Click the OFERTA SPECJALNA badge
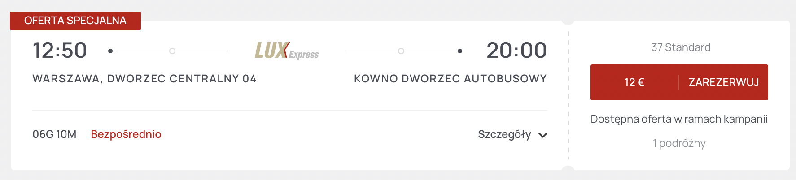 75,21
